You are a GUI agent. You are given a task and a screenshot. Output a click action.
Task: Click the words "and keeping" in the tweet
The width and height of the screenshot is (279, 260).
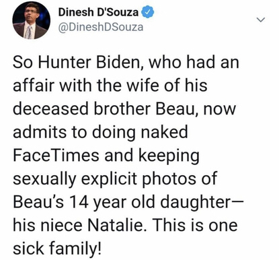151,156
